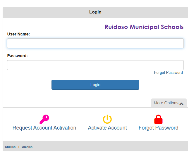This screenshot has width=194, height=153.
Task: Click the User Name: label
Action: click(x=18, y=34)
